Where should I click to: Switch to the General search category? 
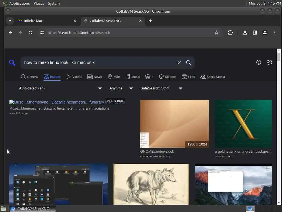[x=30, y=77]
